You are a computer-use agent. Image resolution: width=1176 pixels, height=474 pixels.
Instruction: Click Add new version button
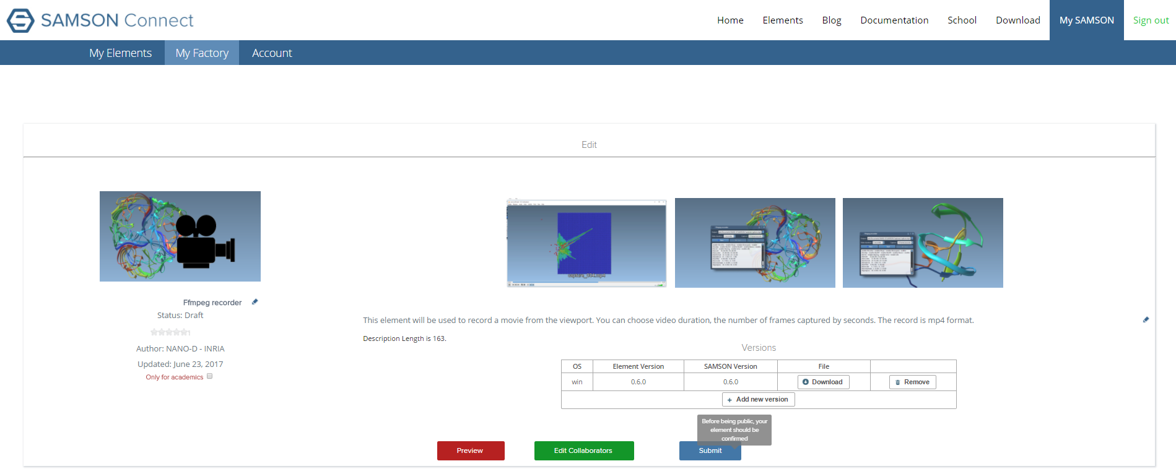[758, 400]
